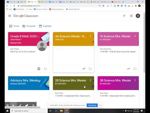This screenshot has height=113, width=150.
Task: Open the 1A Science card options menu
Action: click(x=135, y=36)
